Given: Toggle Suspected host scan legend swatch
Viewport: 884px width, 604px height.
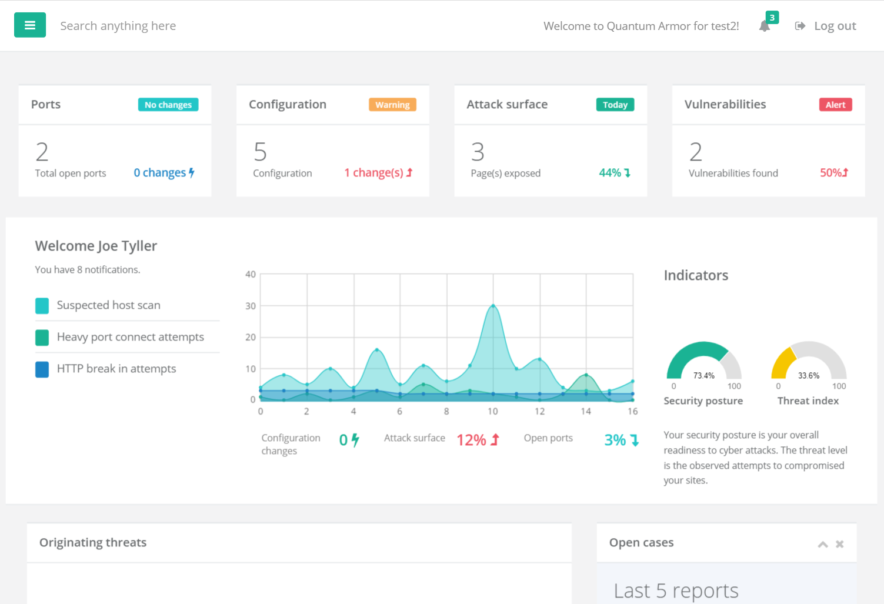Looking at the screenshot, I should pos(42,306).
